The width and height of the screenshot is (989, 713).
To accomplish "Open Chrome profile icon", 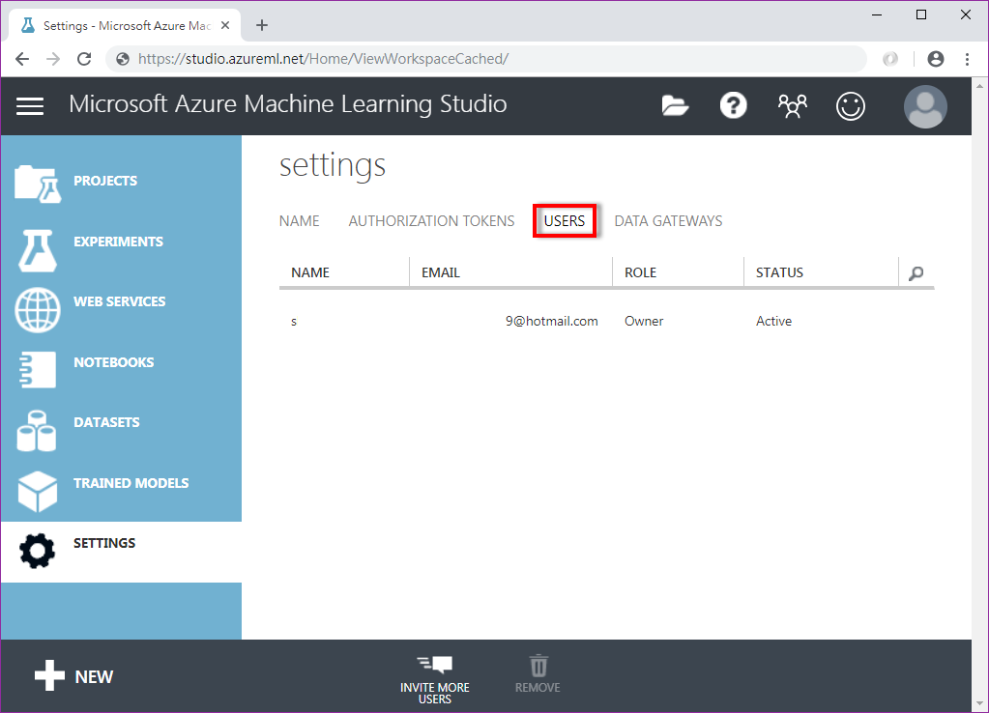I will pos(936,59).
